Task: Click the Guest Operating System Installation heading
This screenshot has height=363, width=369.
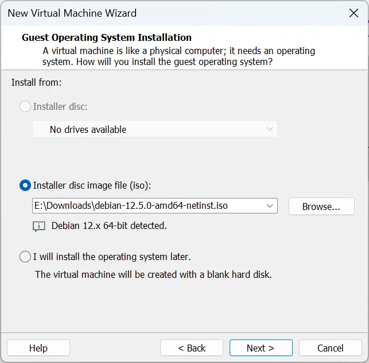Action: click(107, 38)
